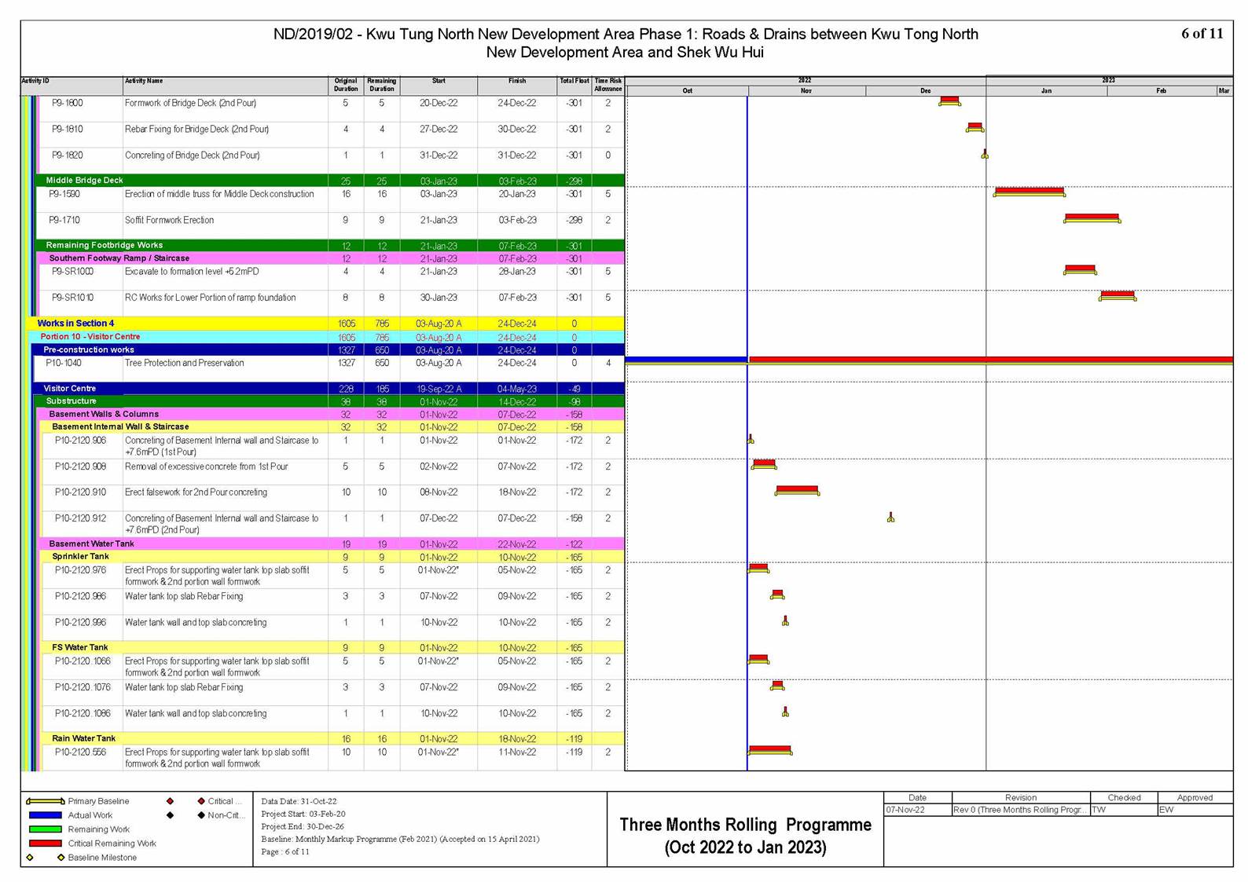
Task: Select the Remaining Duration column header
Action: [382, 85]
